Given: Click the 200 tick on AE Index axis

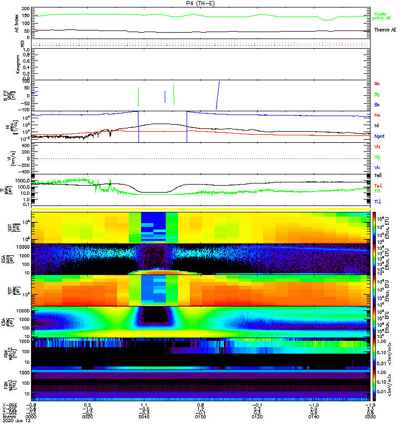Looking at the screenshot, I should (x=26, y=9).
